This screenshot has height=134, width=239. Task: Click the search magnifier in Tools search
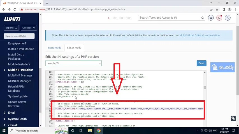pos(202,18)
